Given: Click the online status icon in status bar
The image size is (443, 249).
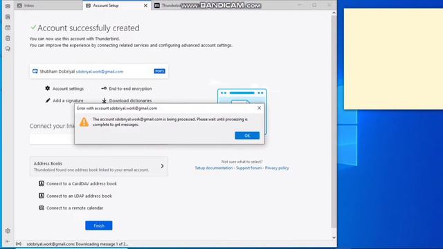Looking at the screenshot, I should pos(19,244).
